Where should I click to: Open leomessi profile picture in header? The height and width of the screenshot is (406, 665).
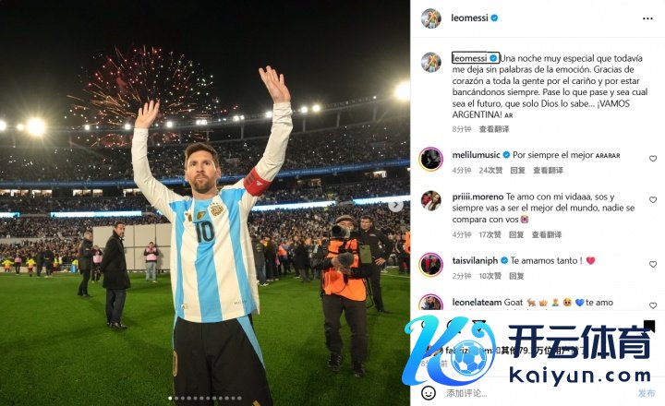tap(431, 18)
